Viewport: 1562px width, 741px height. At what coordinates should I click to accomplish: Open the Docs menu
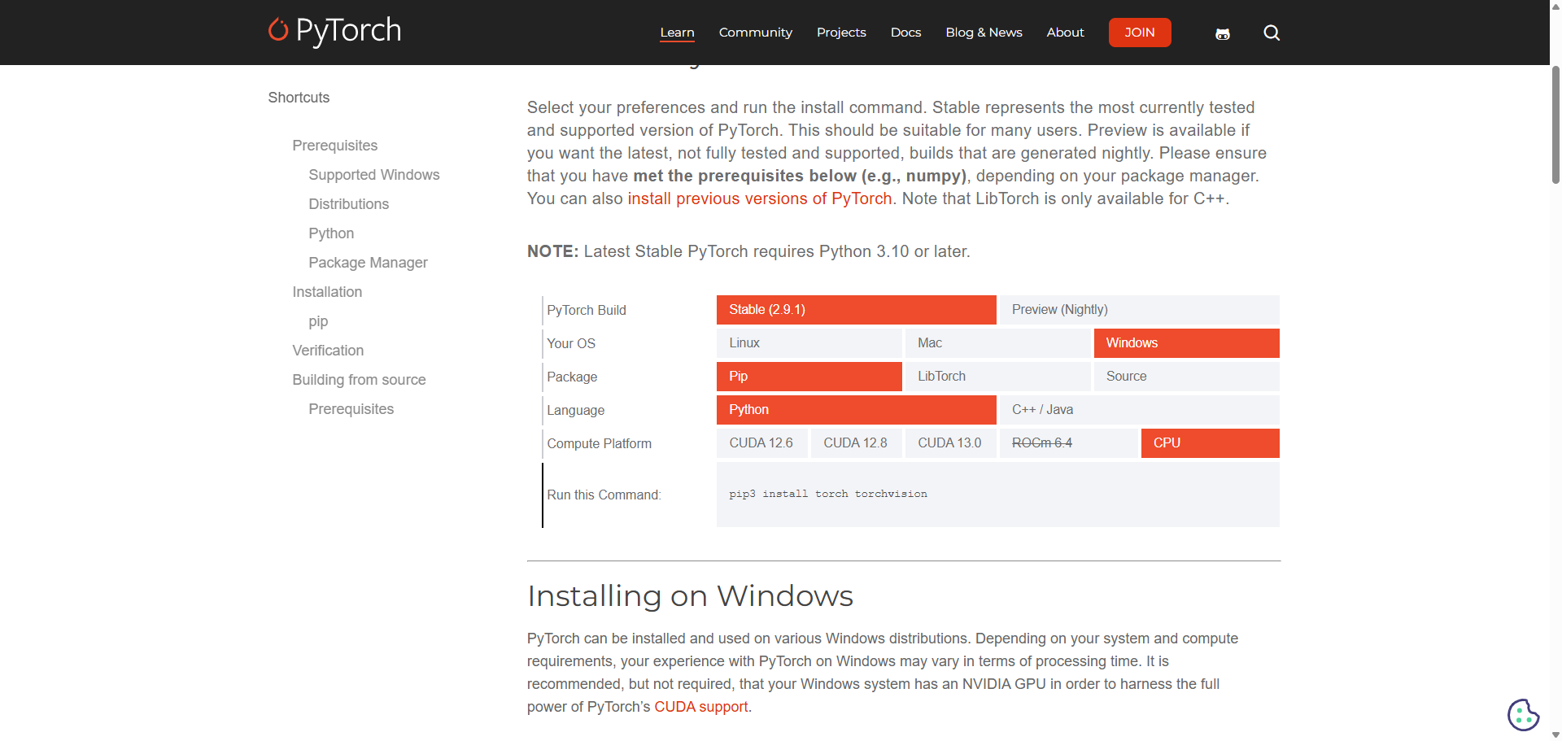(905, 33)
